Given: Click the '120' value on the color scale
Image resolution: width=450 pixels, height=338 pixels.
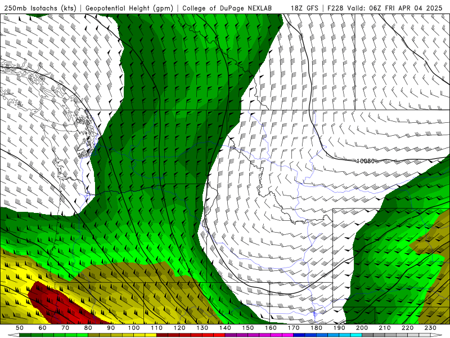Looking at the screenshot, I should 179,328.
